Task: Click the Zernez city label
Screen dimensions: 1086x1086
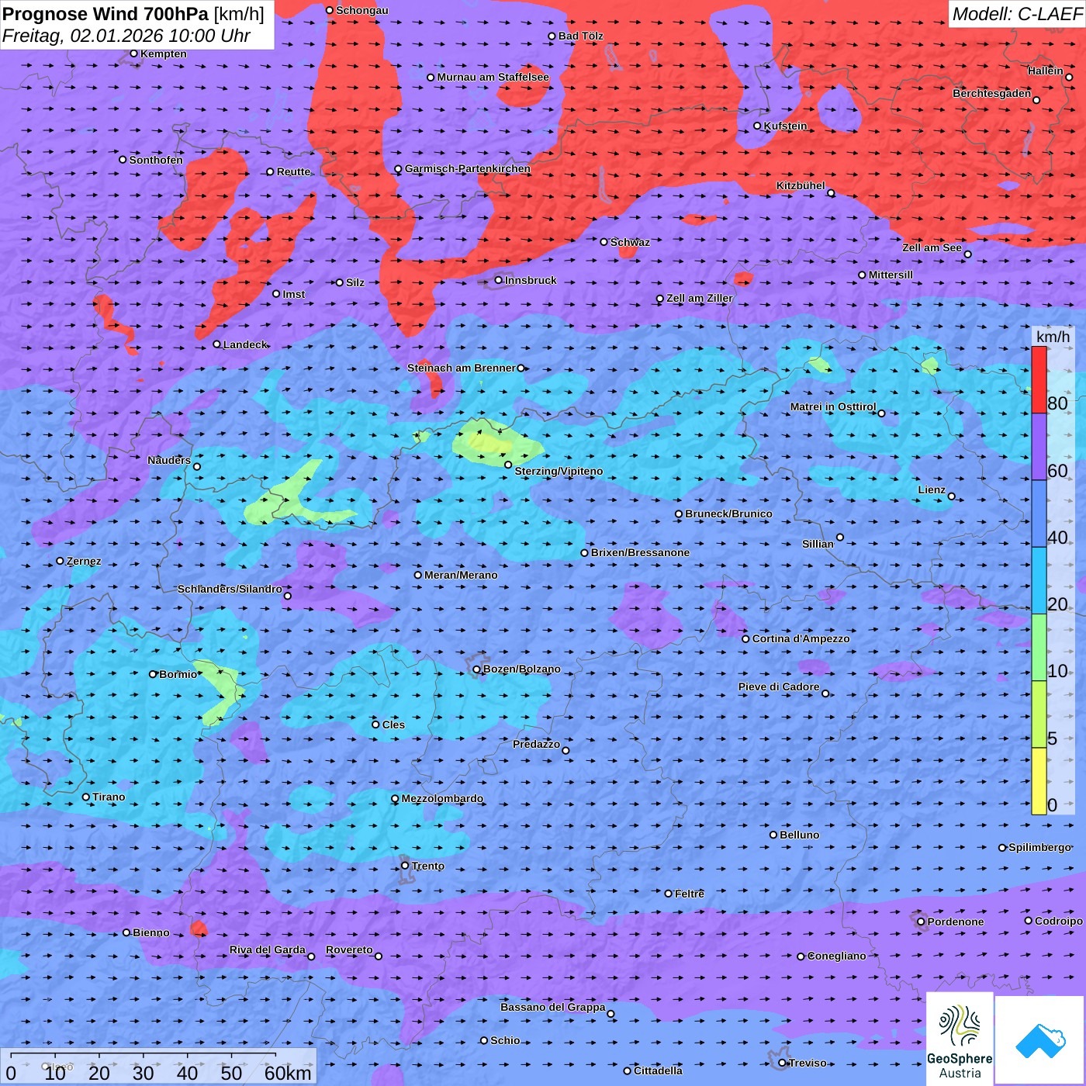Action: [x=84, y=561]
